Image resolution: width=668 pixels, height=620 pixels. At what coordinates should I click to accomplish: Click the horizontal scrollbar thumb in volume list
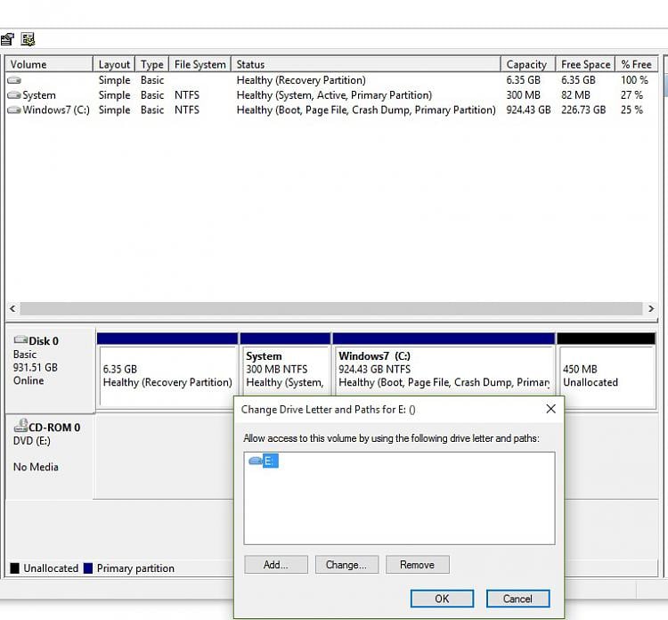(x=331, y=308)
